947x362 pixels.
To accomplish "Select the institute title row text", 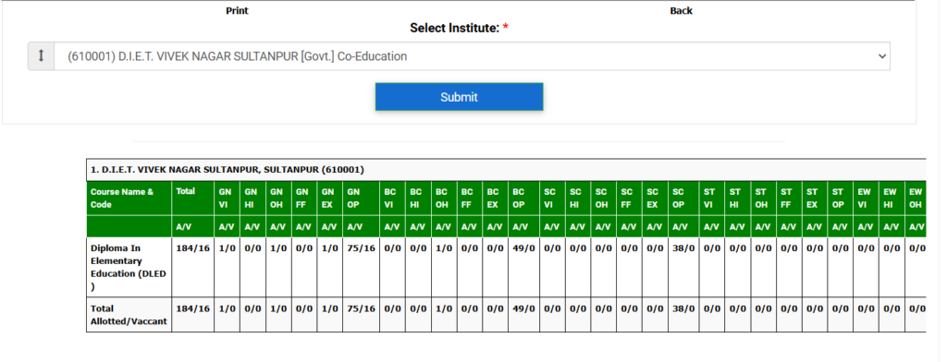I will pos(228,170).
